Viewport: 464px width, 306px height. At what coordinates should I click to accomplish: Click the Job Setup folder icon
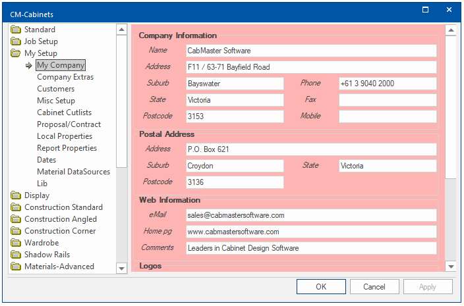point(16,41)
